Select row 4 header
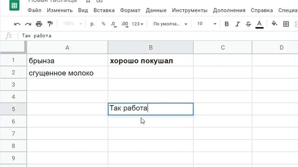Viewport: 298px width, 167px height. pyautogui.click(x=14, y=97)
